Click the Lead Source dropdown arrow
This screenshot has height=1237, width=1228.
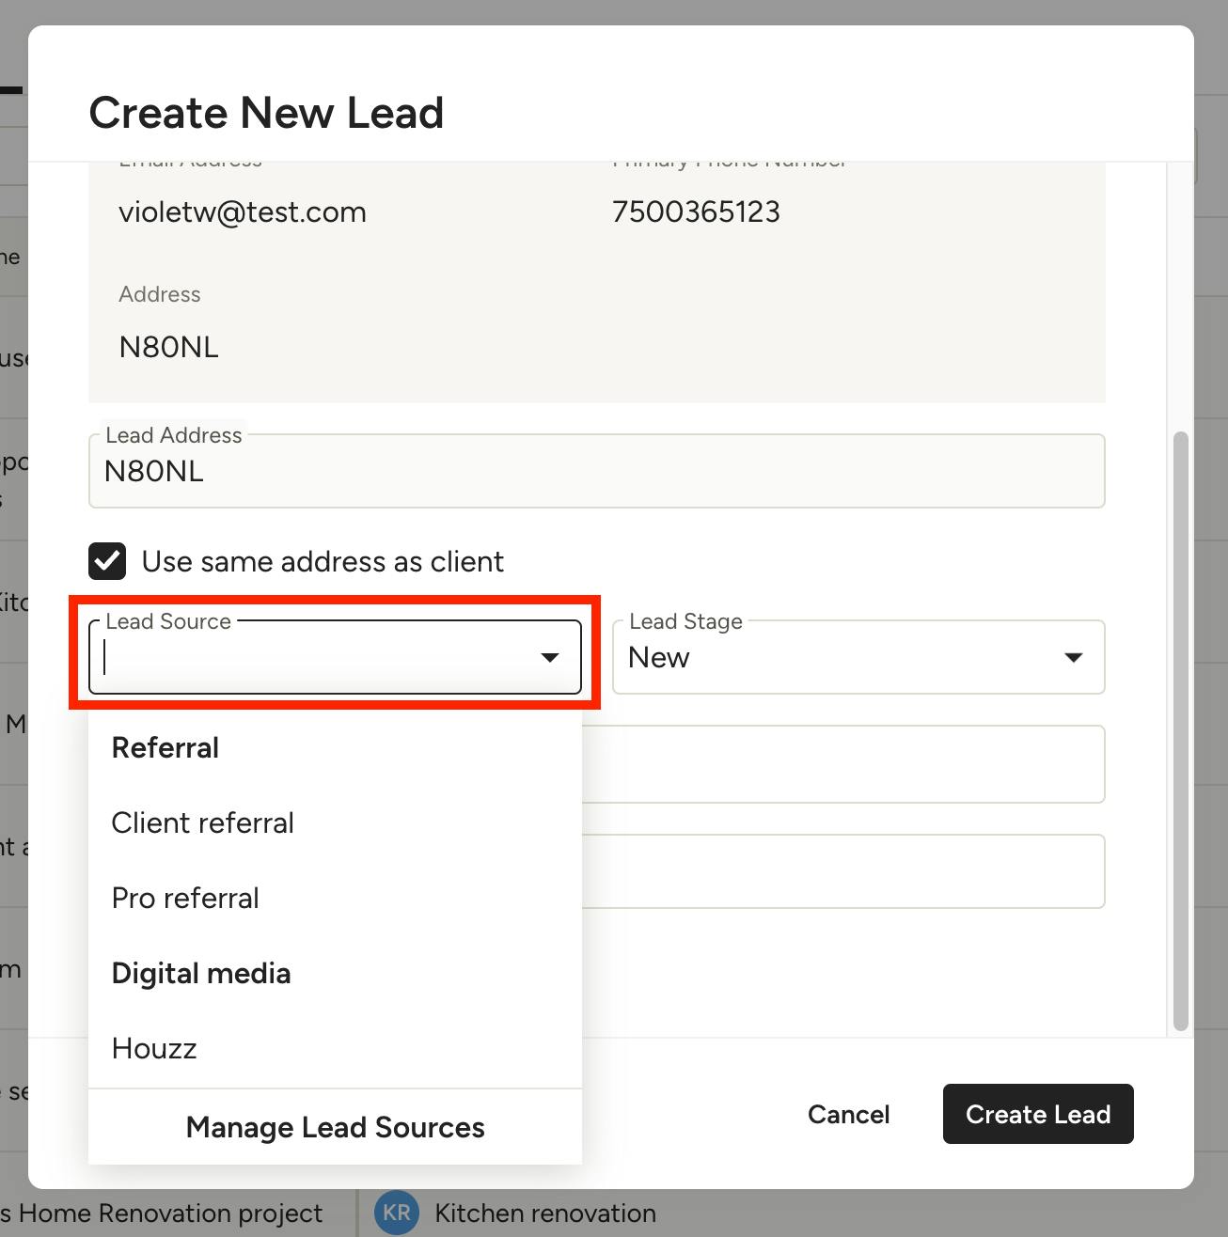pos(550,657)
